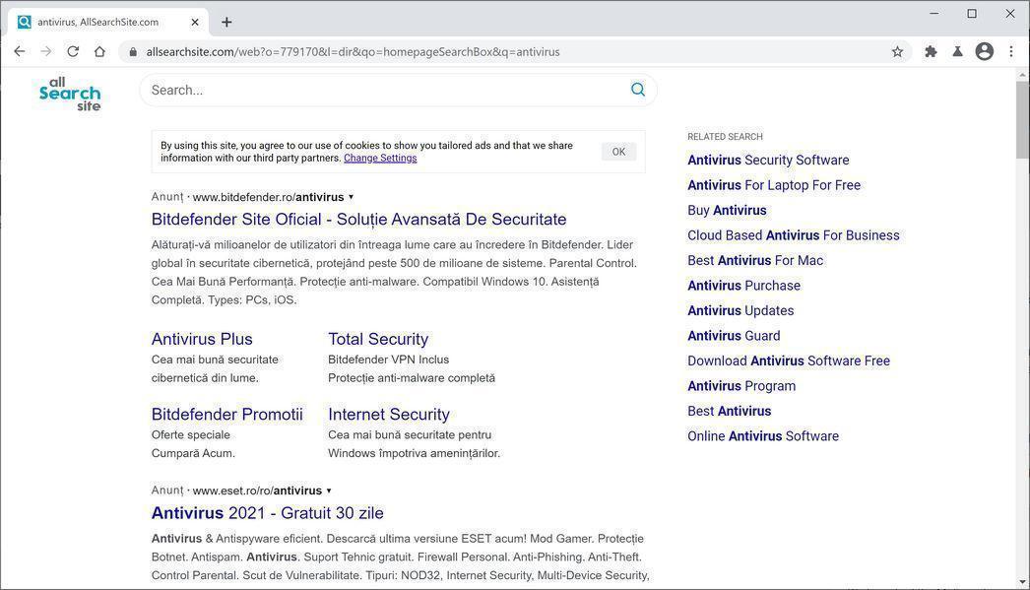Open Bitdefender Site Oficial result link
Screen dimensions: 1030x590
click(x=358, y=220)
